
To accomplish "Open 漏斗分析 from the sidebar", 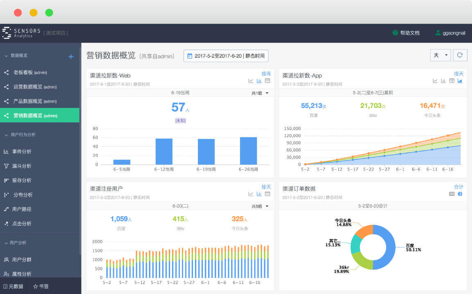I will click(22, 166).
